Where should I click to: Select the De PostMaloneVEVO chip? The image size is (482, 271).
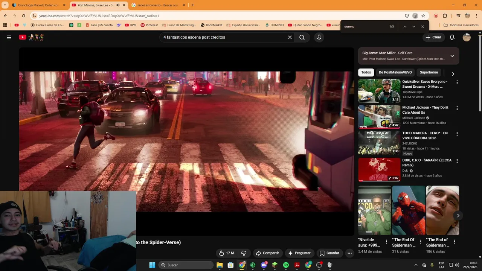(x=395, y=72)
